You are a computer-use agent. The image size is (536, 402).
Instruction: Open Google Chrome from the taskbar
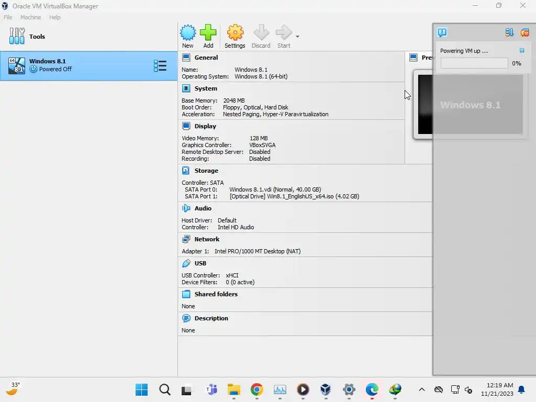tap(256, 389)
